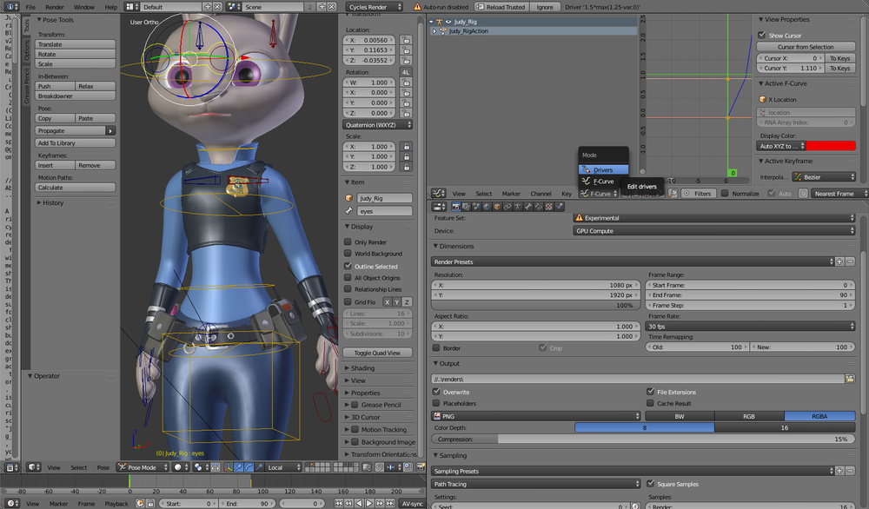Click the magnifier auto-snap icon in graph header
The width and height of the screenshot is (869, 509).
click(673, 194)
